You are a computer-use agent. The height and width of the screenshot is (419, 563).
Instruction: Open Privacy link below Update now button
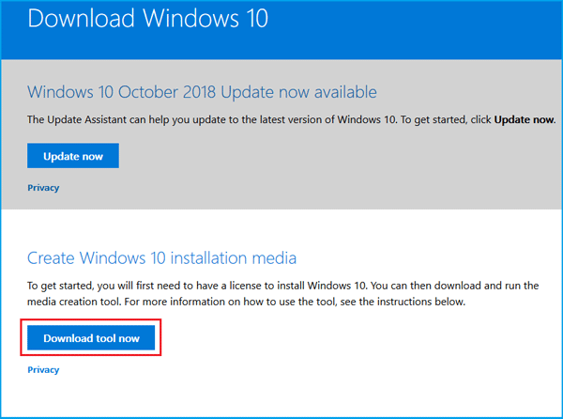[x=43, y=188]
